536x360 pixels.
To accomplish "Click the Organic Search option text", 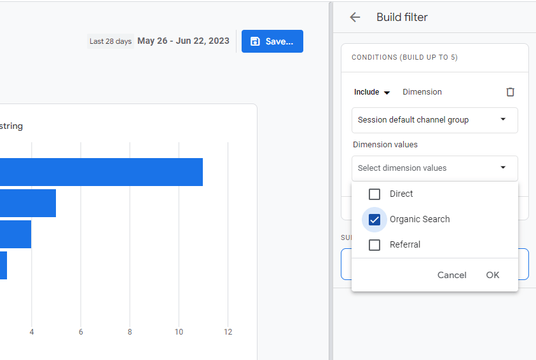I will (420, 220).
